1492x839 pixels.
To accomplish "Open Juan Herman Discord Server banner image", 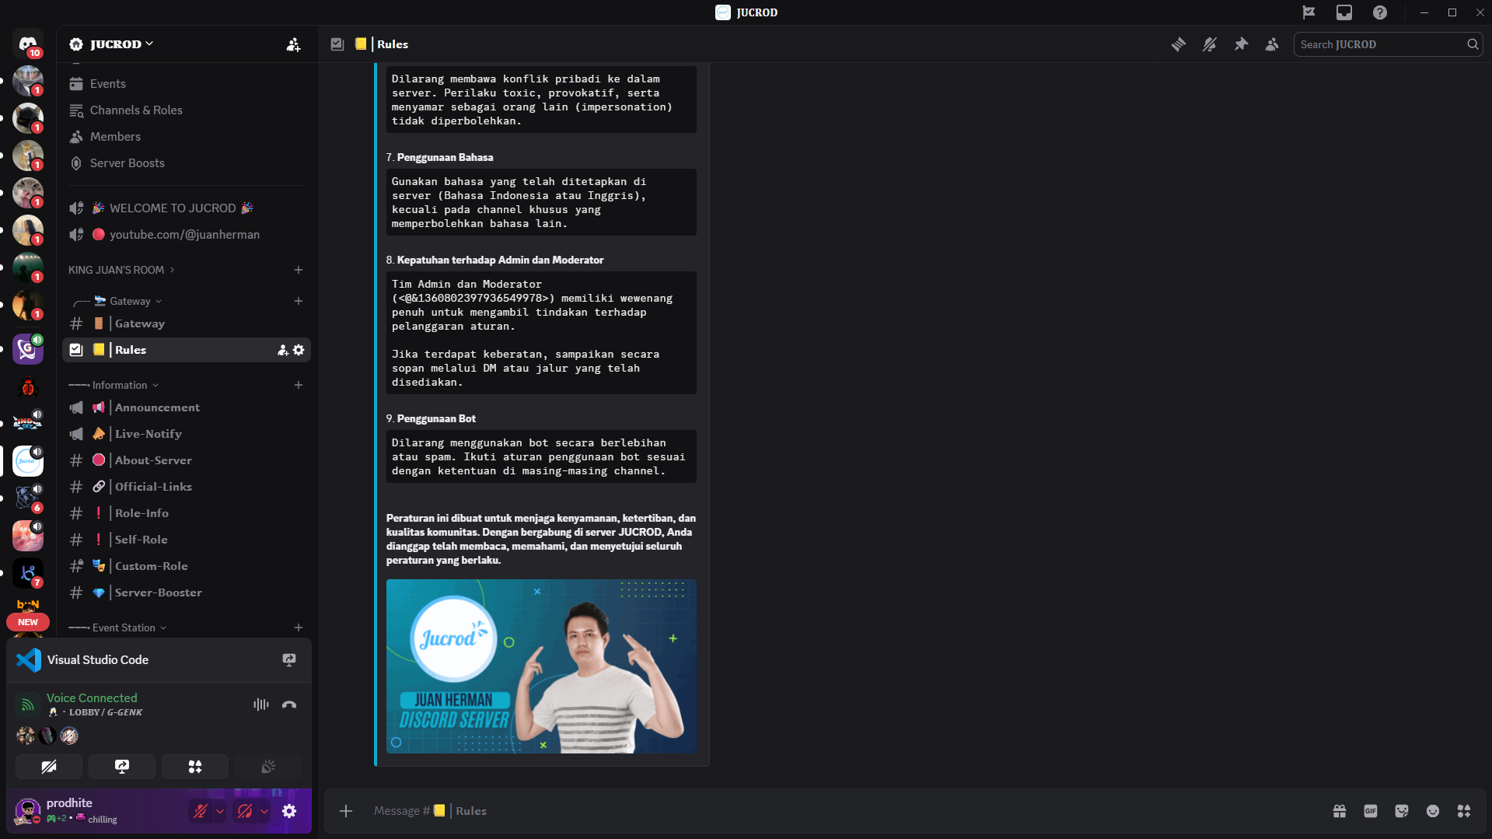I will tap(541, 666).
